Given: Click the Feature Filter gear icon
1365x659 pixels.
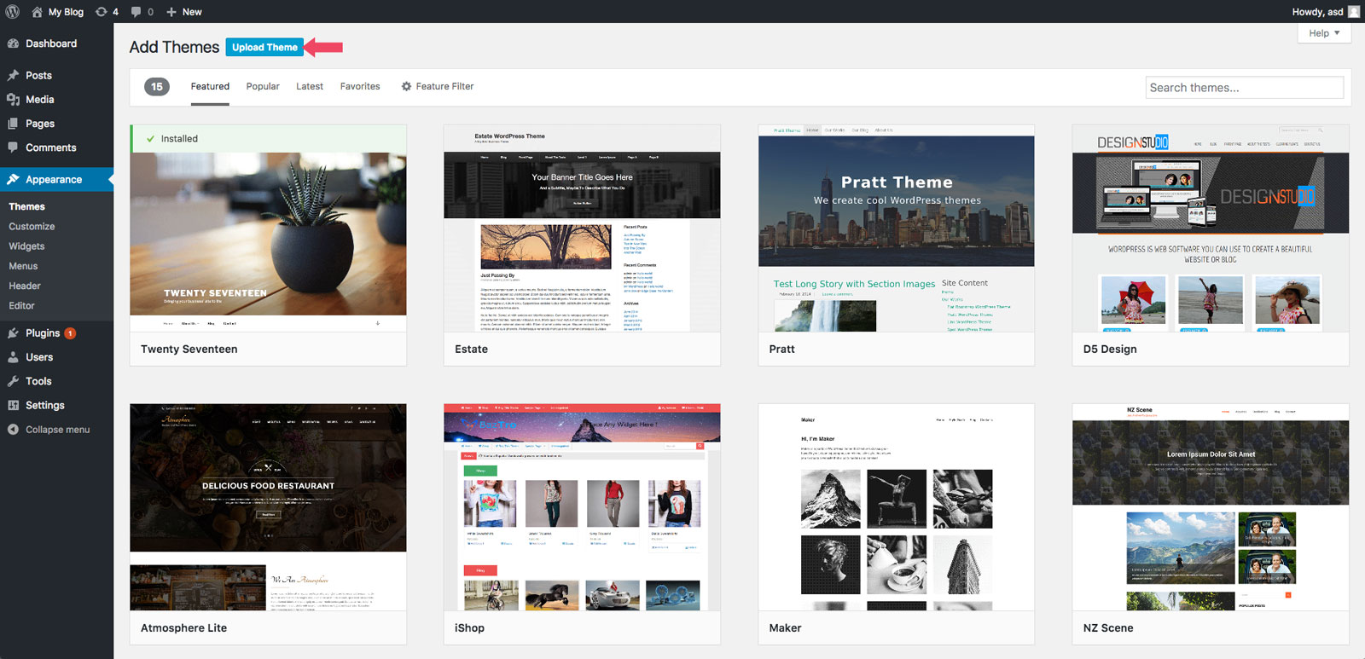Looking at the screenshot, I should click(x=406, y=86).
